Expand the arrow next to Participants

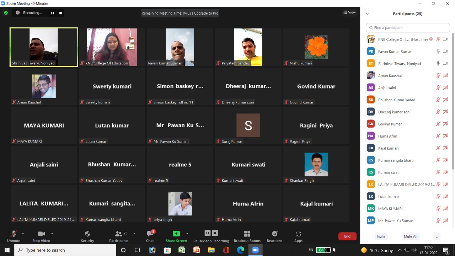[x=134, y=234]
